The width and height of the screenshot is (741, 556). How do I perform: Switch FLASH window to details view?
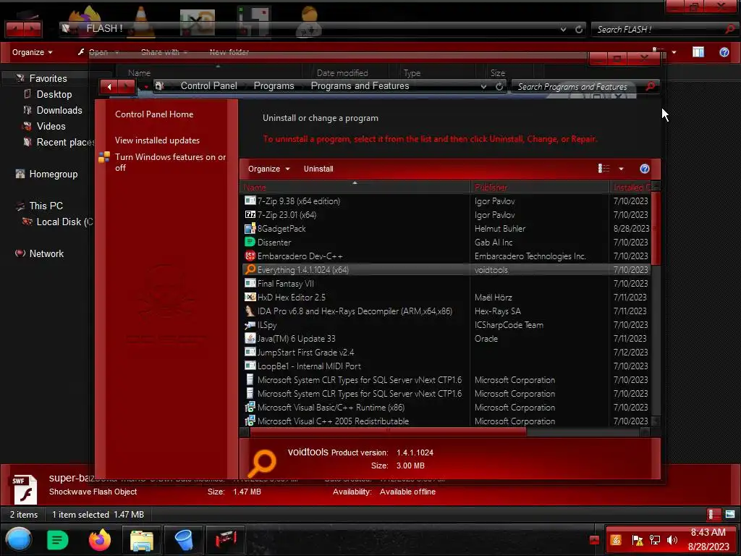click(x=714, y=515)
